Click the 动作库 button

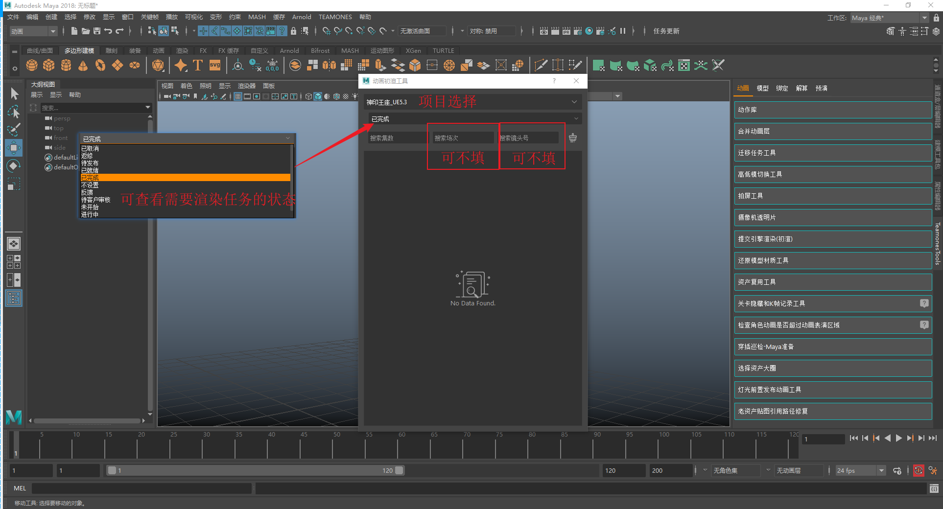point(832,110)
